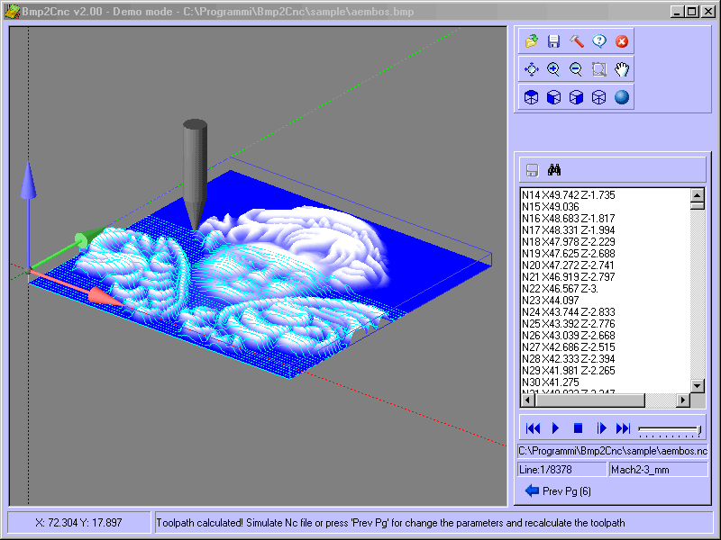
Task: Exit using the red X toolbar icon
Action: pos(620,40)
